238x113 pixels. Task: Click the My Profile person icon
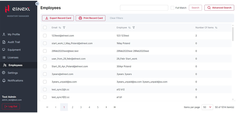[x=4, y=35]
